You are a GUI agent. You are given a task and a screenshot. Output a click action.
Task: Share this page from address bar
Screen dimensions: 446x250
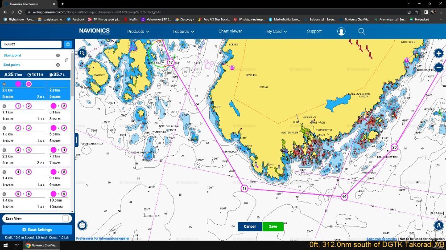409,12
